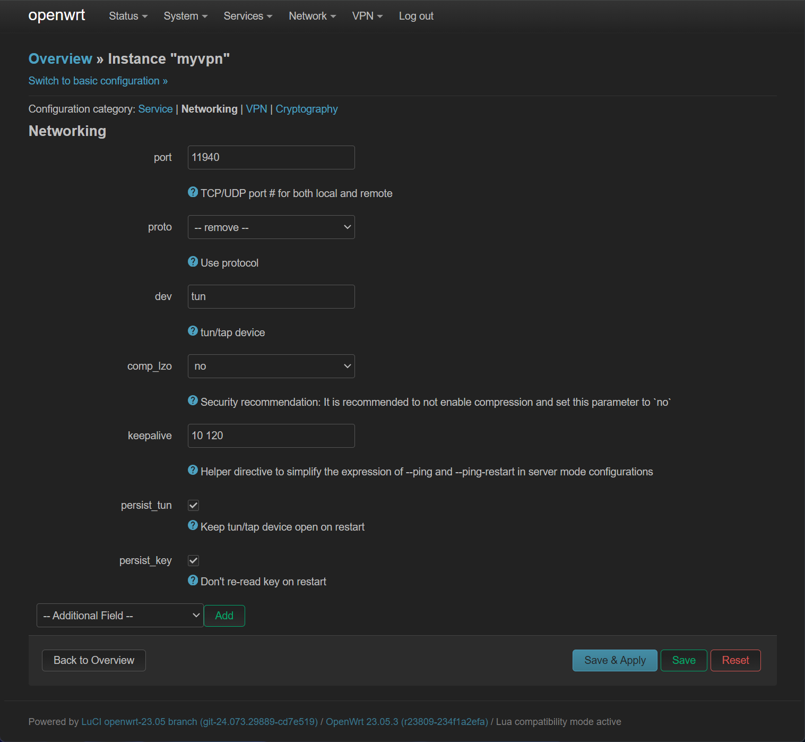The height and width of the screenshot is (742, 805).
Task: Expand the comp_lzo dropdown
Action: [271, 366]
